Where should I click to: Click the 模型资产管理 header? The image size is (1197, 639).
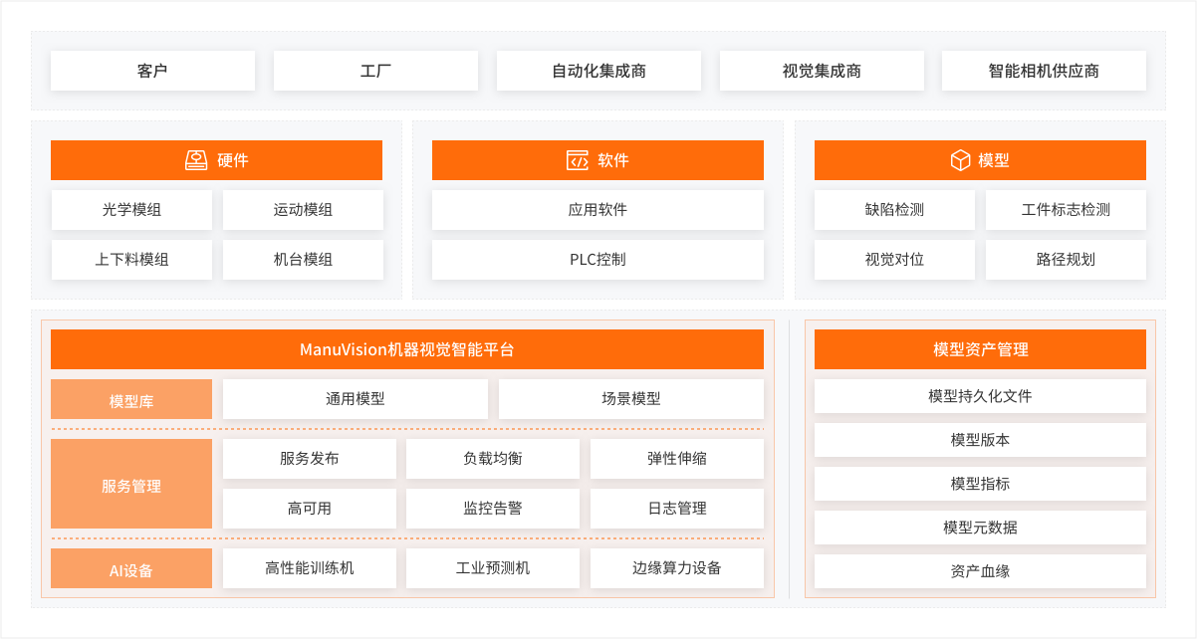tap(981, 349)
